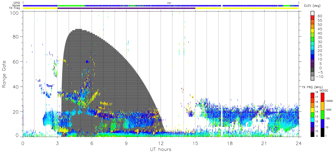Select the white top swatch of ELEV colorbar
This screenshot has height=155, width=336.
pyautogui.click(x=312, y=13)
